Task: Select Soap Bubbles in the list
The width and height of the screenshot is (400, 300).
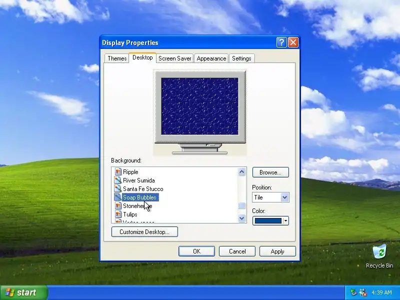Action: pos(140,197)
